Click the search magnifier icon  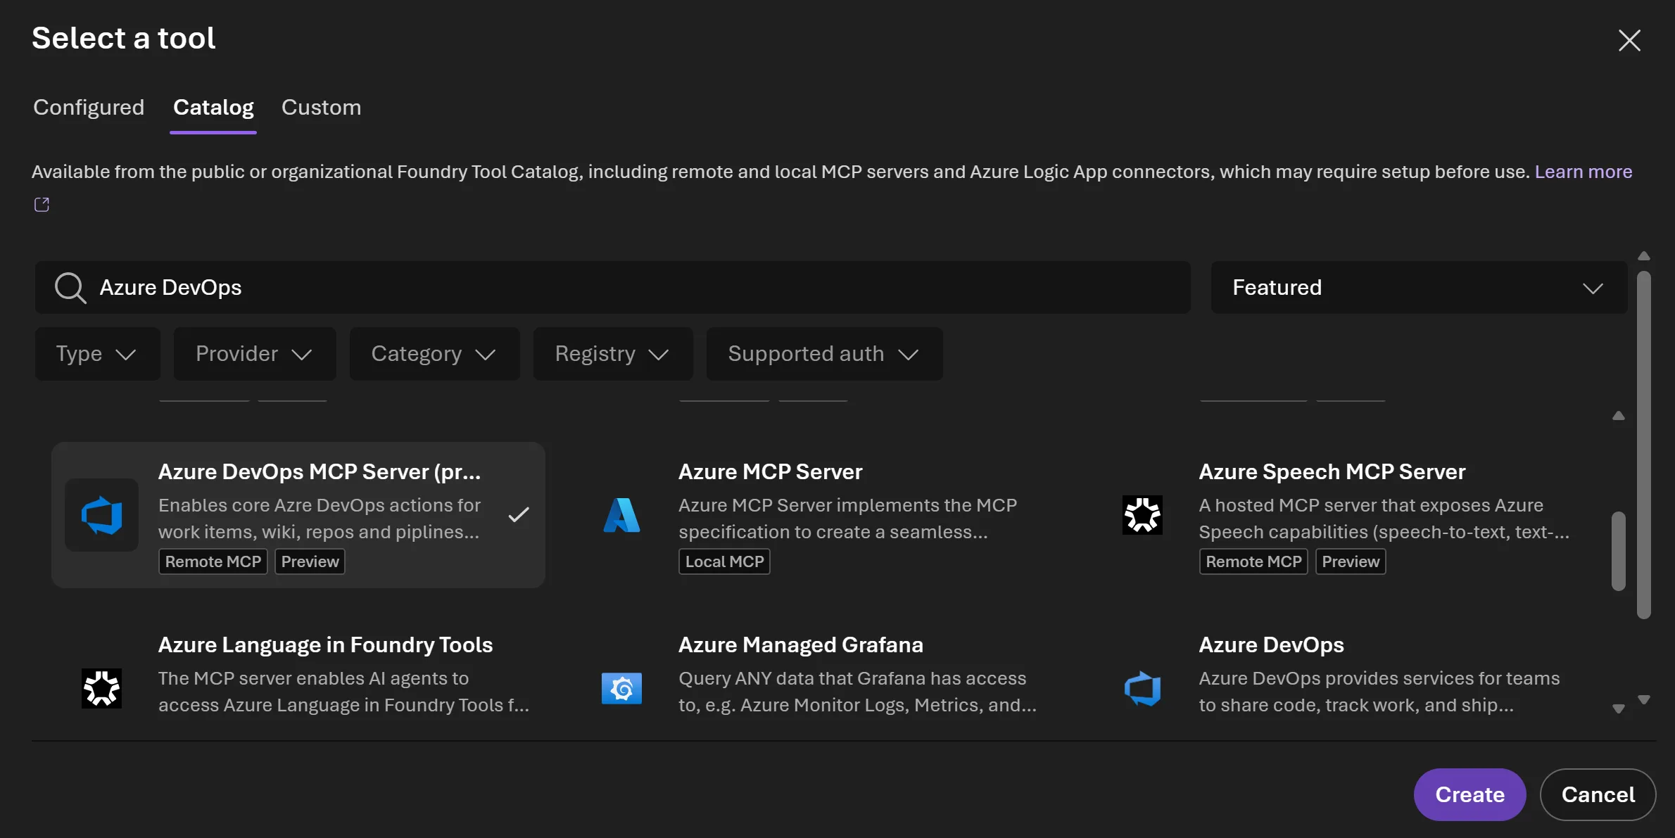[x=70, y=287]
